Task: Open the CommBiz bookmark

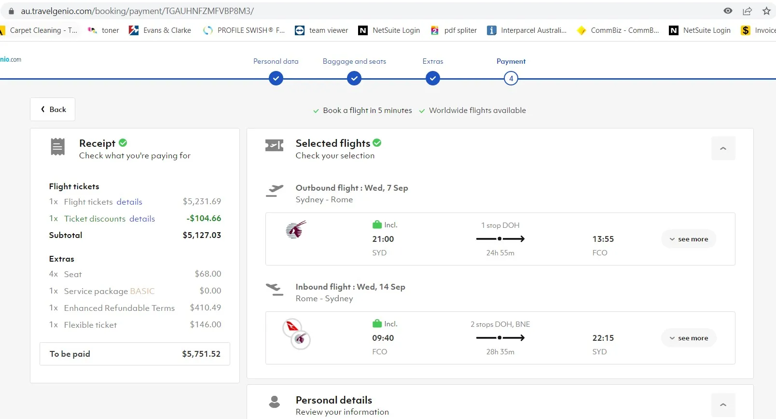Action: click(x=618, y=30)
